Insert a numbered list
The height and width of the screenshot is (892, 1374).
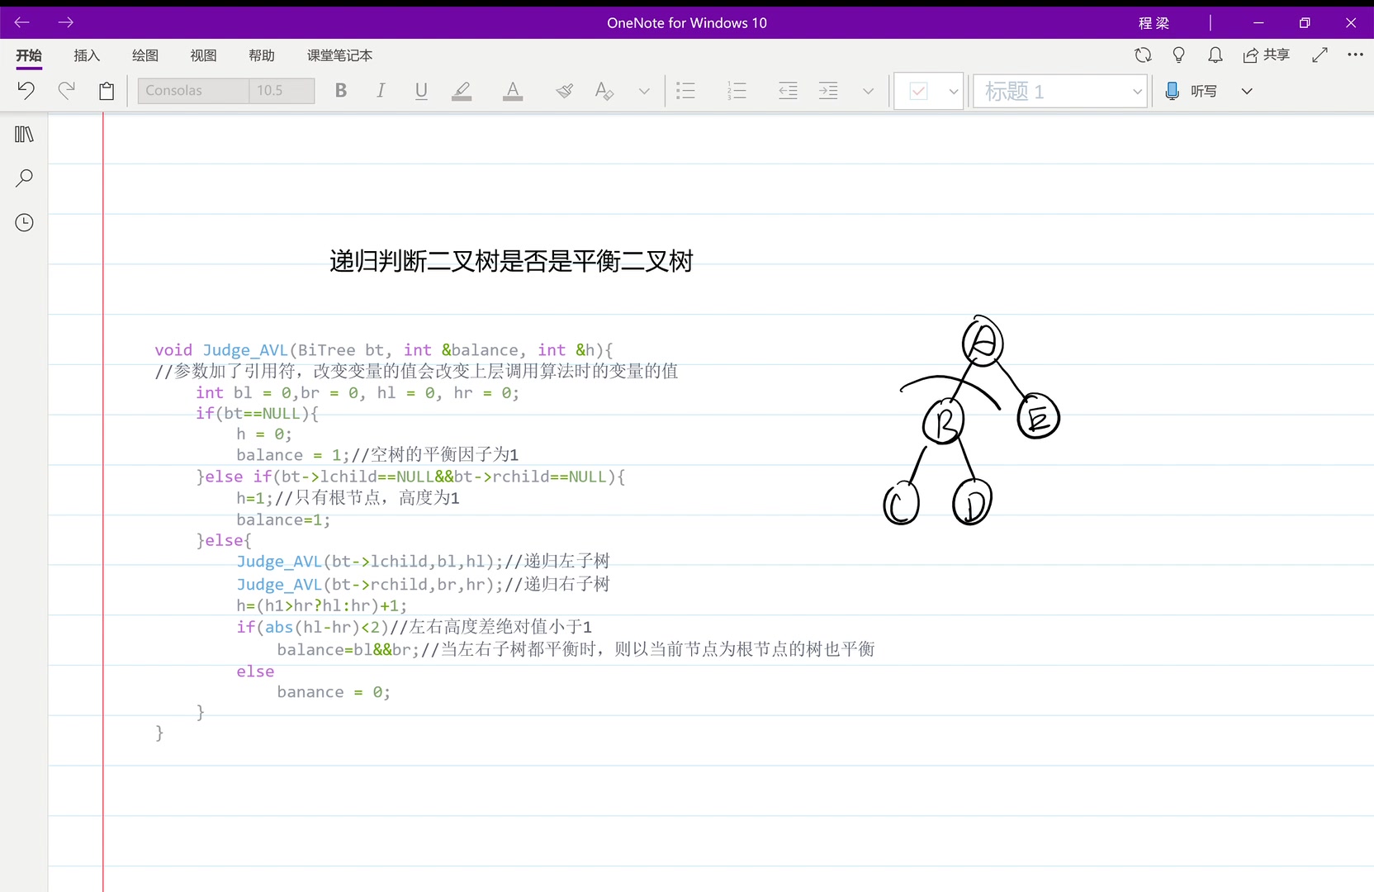(737, 91)
